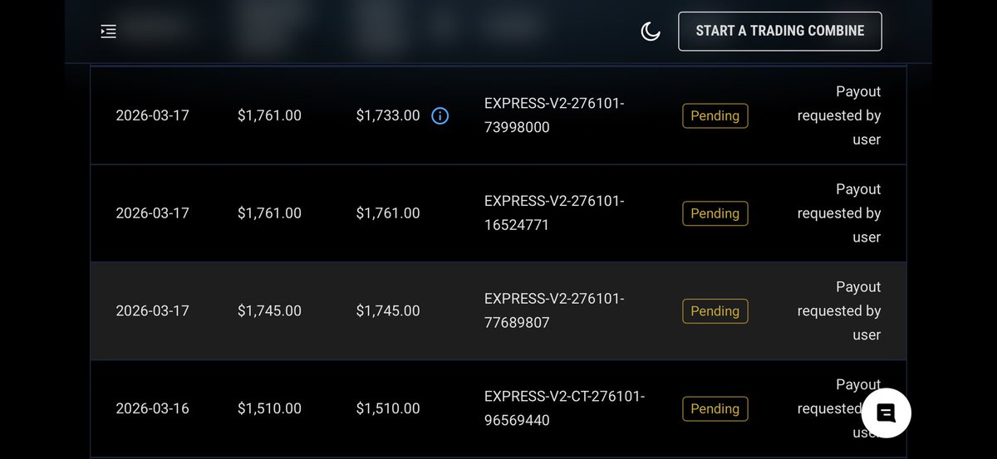
Task: Click Start a Trading Combine button
Action: point(780,31)
